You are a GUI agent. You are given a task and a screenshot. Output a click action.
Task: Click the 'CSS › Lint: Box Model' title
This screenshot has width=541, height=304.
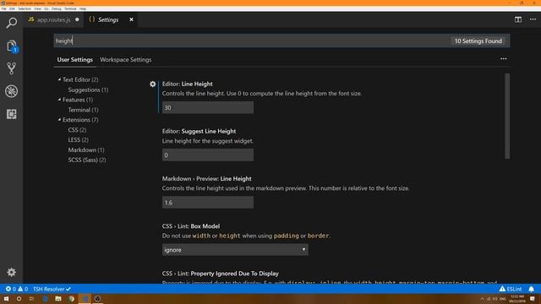(x=191, y=226)
